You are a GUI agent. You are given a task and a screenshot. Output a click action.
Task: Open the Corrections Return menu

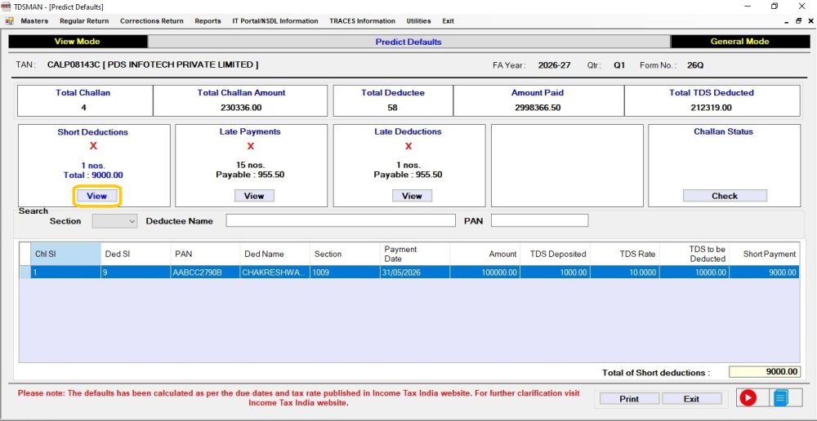click(x=152, y=21)
